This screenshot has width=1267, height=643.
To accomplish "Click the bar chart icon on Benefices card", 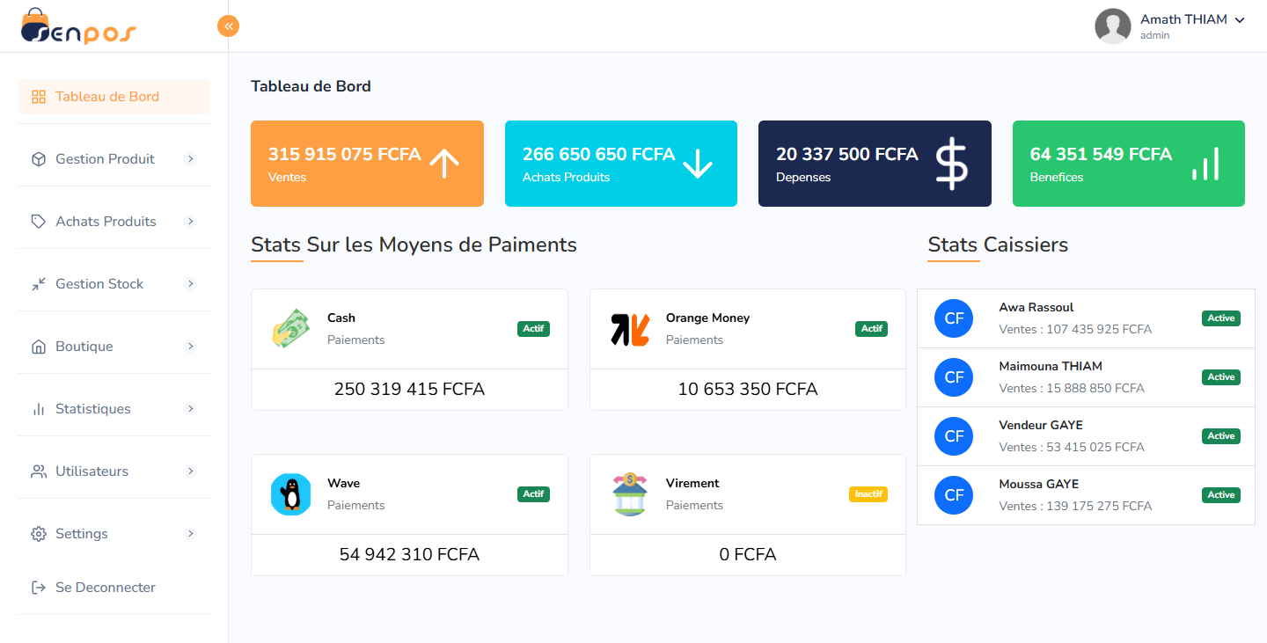I will pos(1205,164).
